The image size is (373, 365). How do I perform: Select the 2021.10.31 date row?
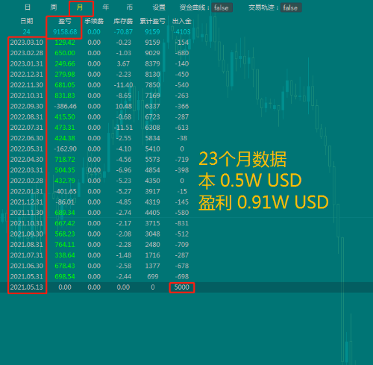coord(27,223)
